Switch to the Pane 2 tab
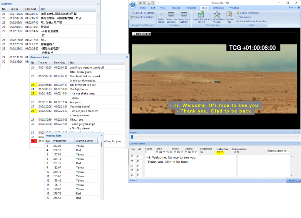 [292, 180]
